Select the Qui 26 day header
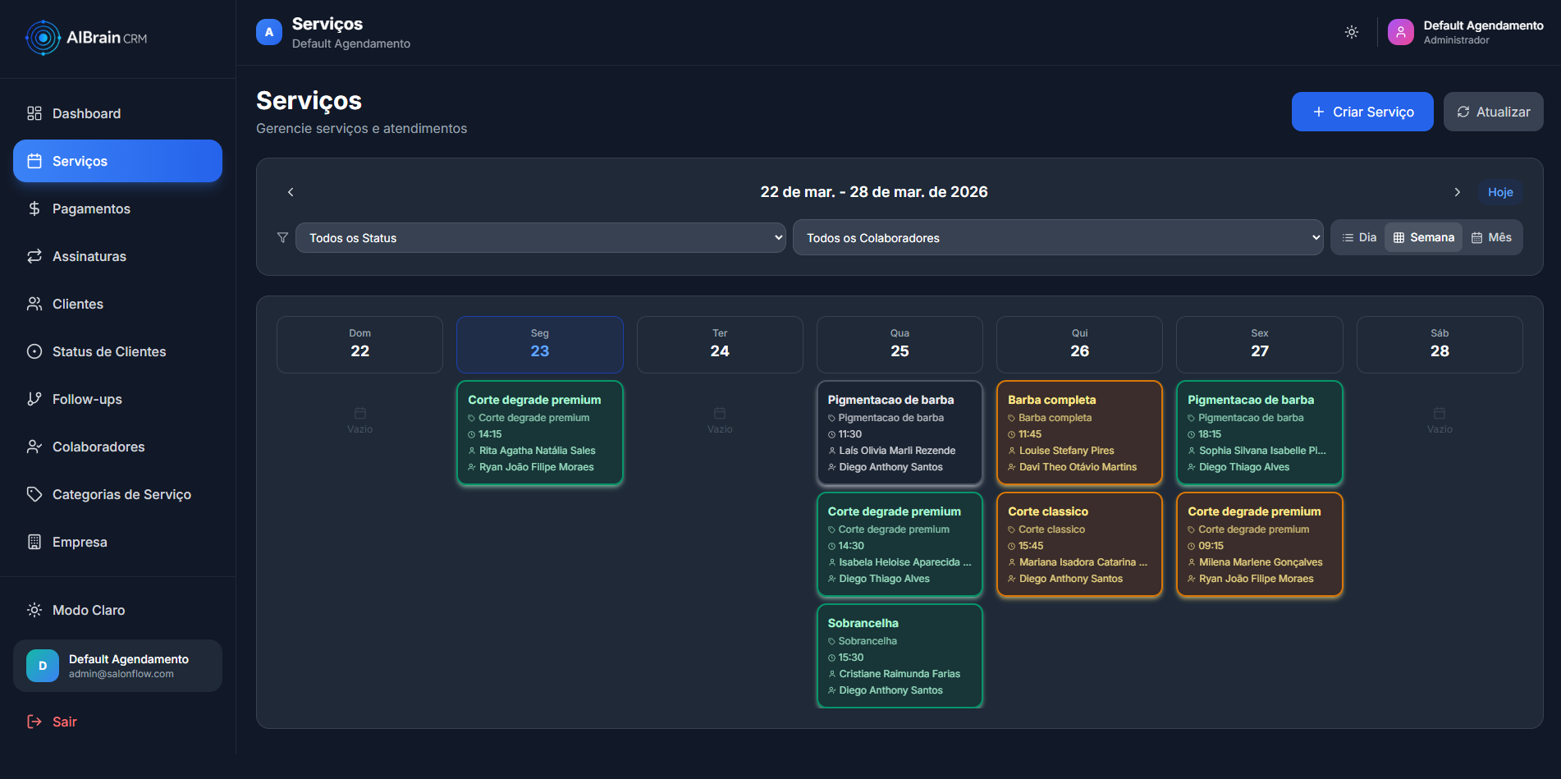Viewport: 1561px width, 779px height. pyautogui.click(x=1079, y=345)
